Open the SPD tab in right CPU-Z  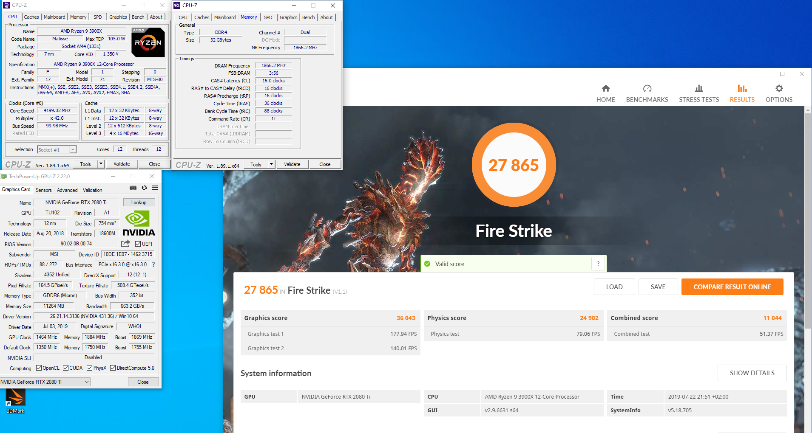(268, 17)
